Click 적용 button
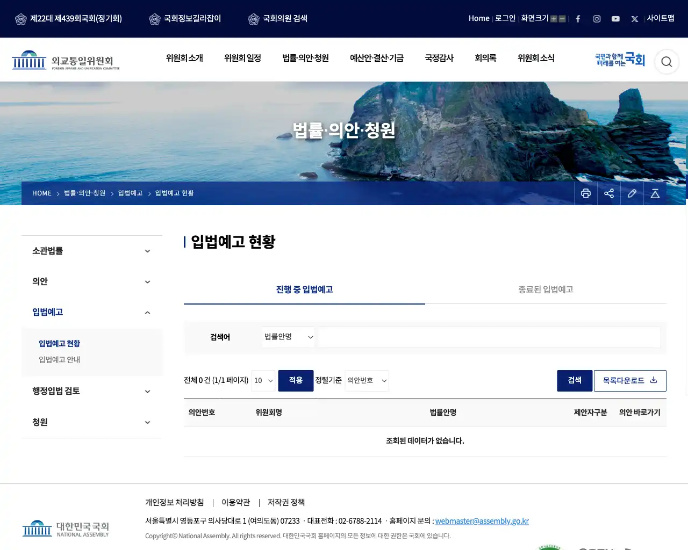Screen dimensions: 688x550 pyautogui.click(x=296, y=380)
